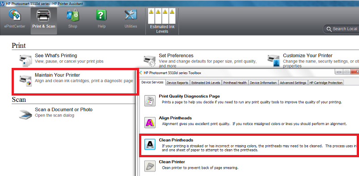
Task: Open Scan a Document or Photo link
Action: coord(63,109)
